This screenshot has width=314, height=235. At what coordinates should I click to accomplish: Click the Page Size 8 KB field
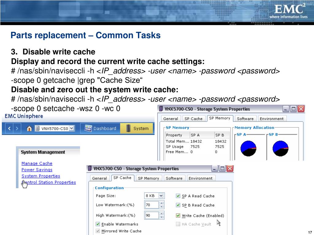[x=154, y=196]
